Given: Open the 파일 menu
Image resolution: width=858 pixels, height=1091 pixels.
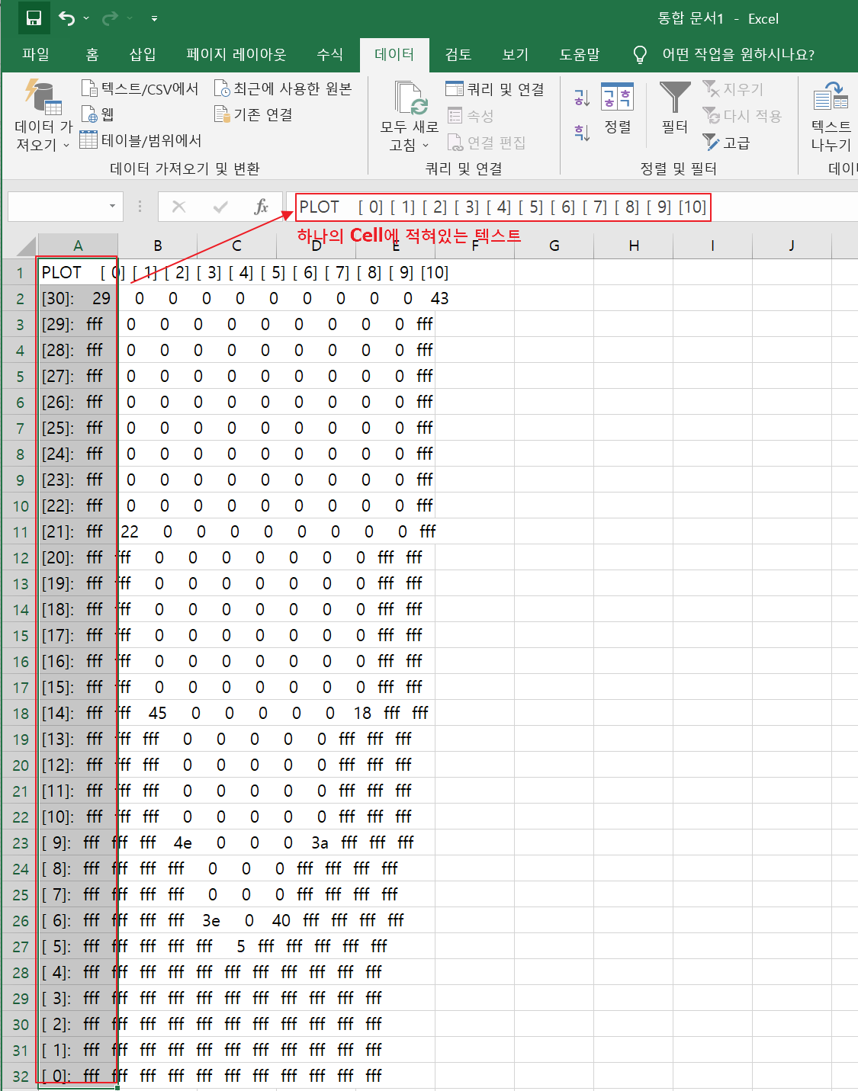Looking at the screenshot, I should (35, 54).
